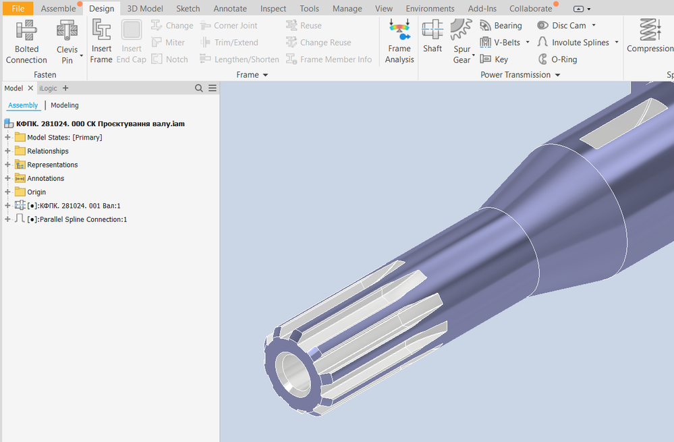Screen dimensions: 674x442
Task: Expand the Model States node
Action: [x=7, y=137]
